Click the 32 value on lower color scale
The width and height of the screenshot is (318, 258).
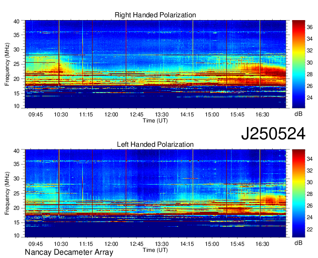(310, 171)
